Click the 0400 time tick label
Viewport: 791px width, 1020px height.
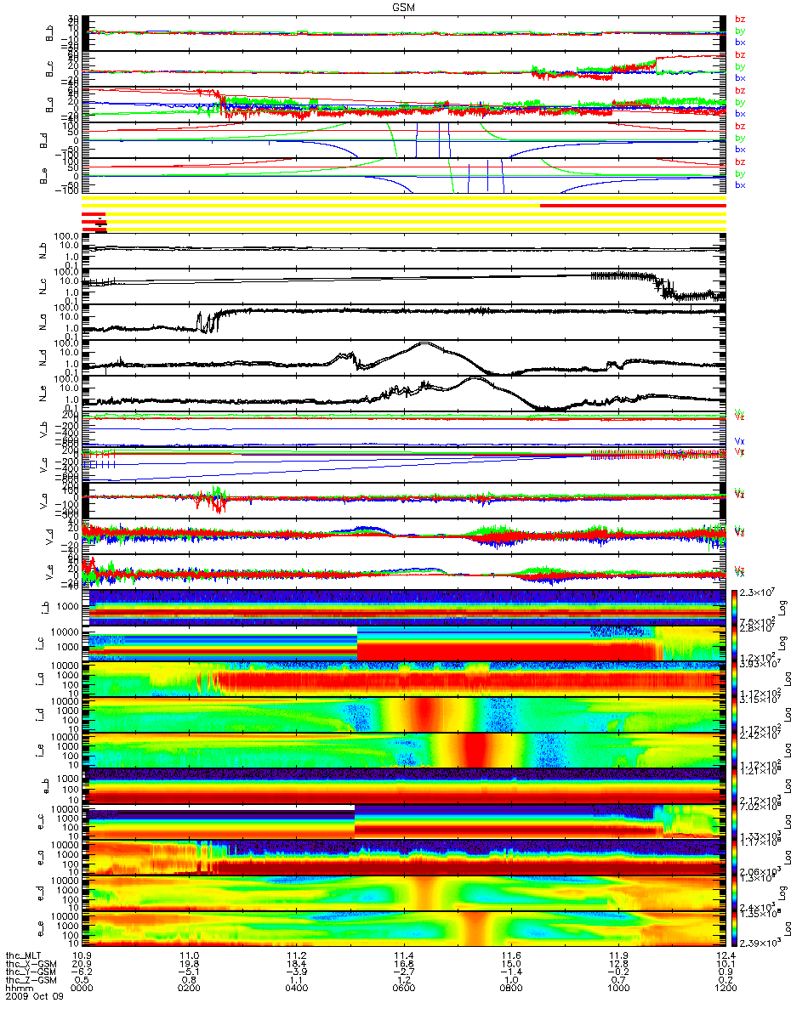pyautogui.click(x=297, y=987)
